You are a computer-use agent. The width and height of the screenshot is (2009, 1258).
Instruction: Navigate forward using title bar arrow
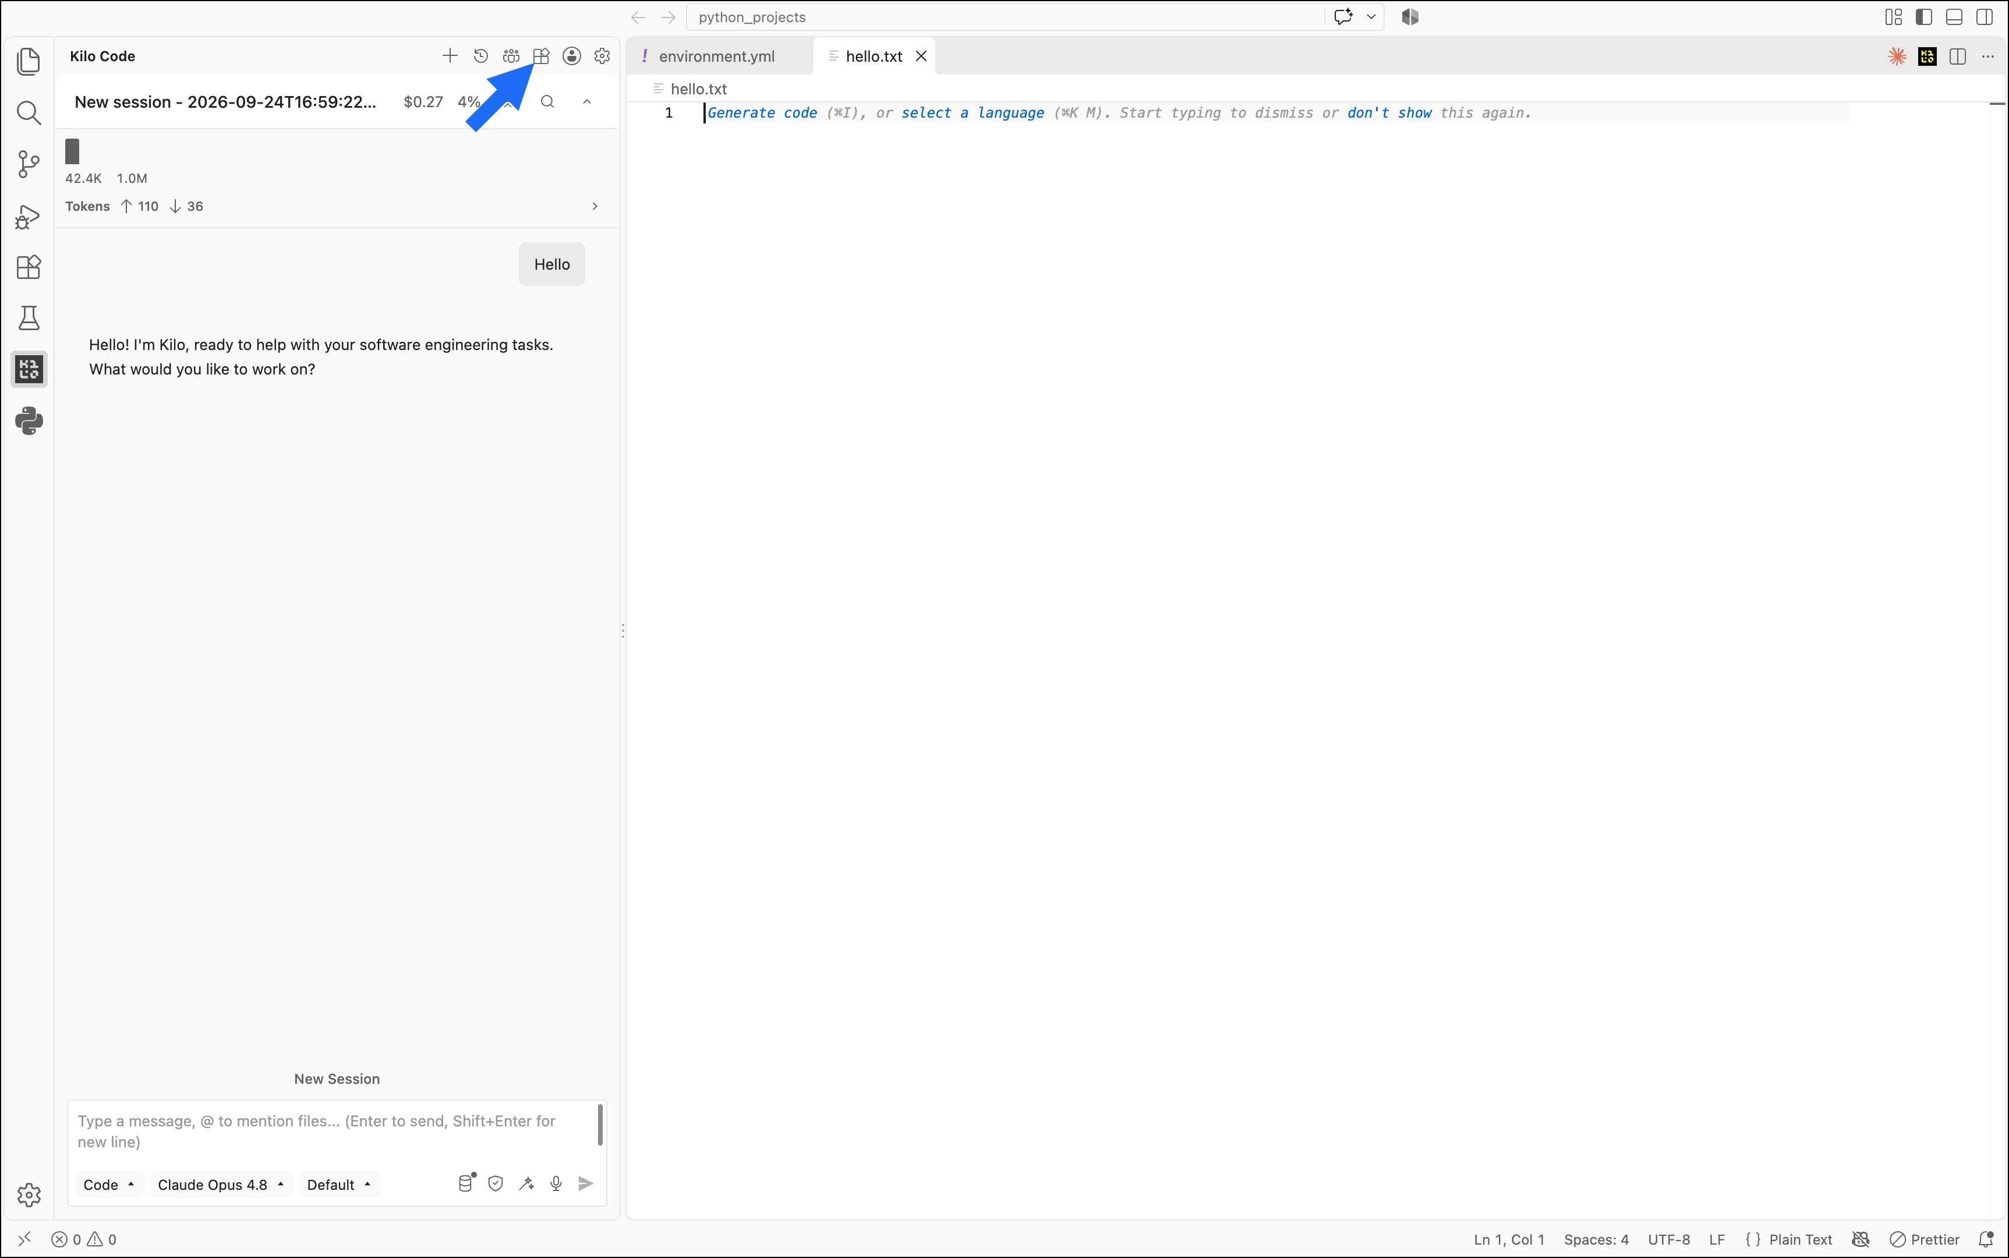pos(668,17)
